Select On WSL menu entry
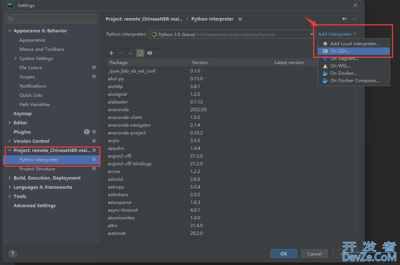This screenshot has height=265, width=400. click(354, 66)
